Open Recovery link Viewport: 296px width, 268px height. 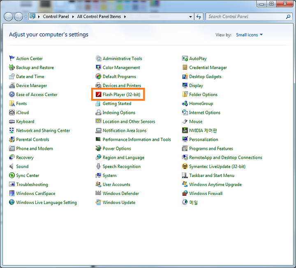click(x=25, y=158)
